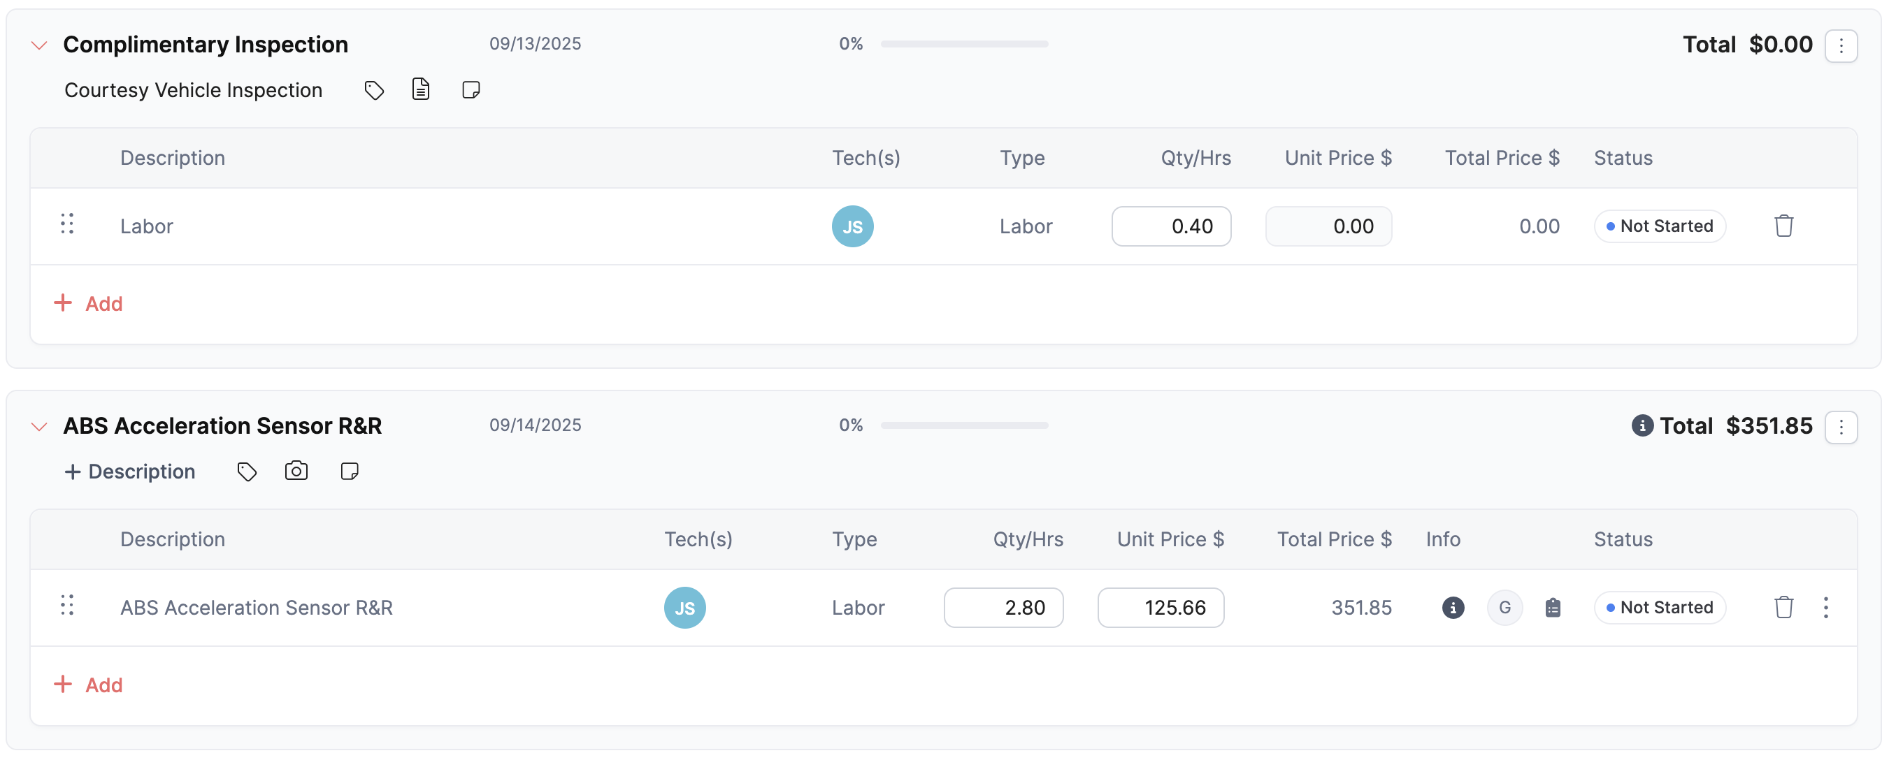Viewport: 1896px width, 760px height.
Task: Collapse ABS Acceleration Sensor R&R section
Action: (39, 427)
